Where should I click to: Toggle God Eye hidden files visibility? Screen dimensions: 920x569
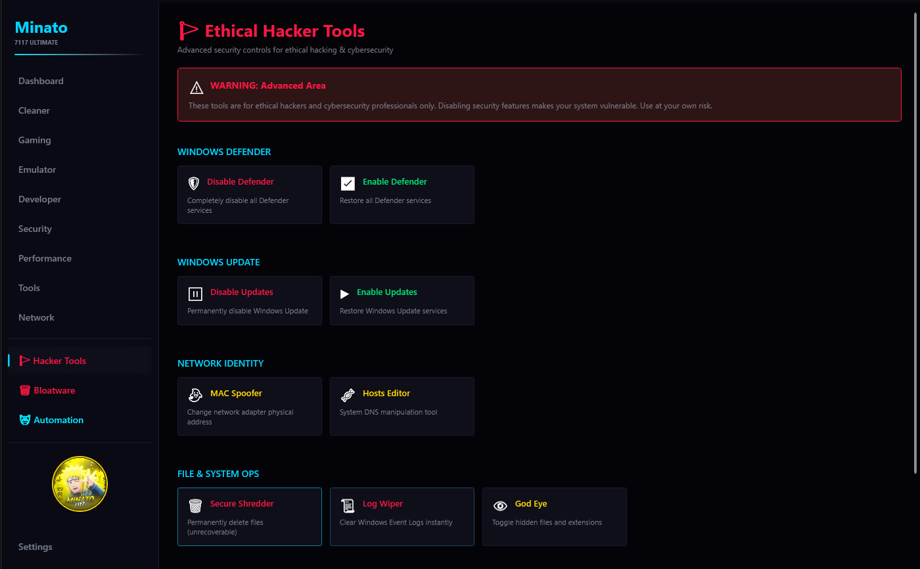point(554,516)
